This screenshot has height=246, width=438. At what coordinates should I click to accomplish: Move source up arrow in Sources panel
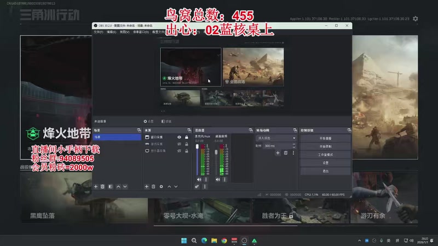tap(169, 186)
